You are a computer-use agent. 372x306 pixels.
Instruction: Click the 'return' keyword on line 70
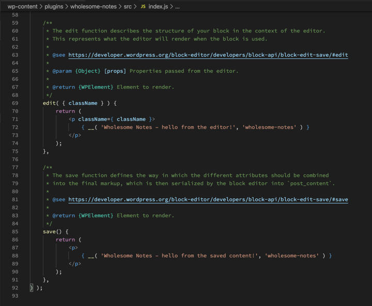65,111
